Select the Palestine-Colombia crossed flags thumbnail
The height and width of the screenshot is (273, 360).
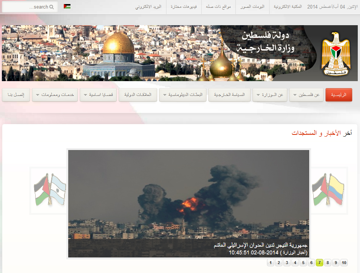coord(328,190)
